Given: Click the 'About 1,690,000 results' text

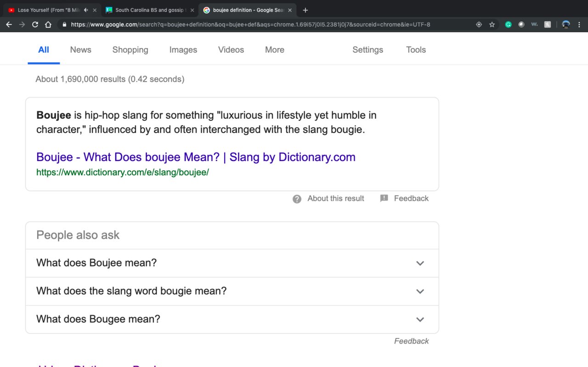Looking at the screenshot, I should click(x=110, y=79).
